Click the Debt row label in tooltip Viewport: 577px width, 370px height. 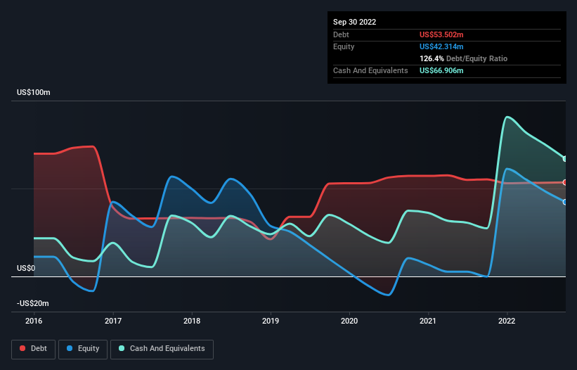(341, 34)
